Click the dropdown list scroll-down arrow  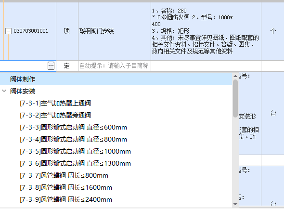click(x=235, y=204)
